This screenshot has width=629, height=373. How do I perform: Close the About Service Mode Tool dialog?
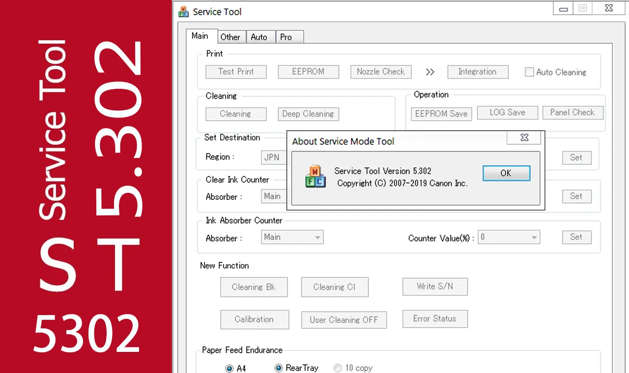524,138
